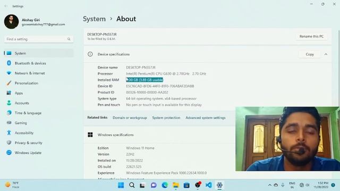Click the network globe icon in tray
Image resolution: width=340 pixels, height=191 pixels.
click(x=301, y=185)
